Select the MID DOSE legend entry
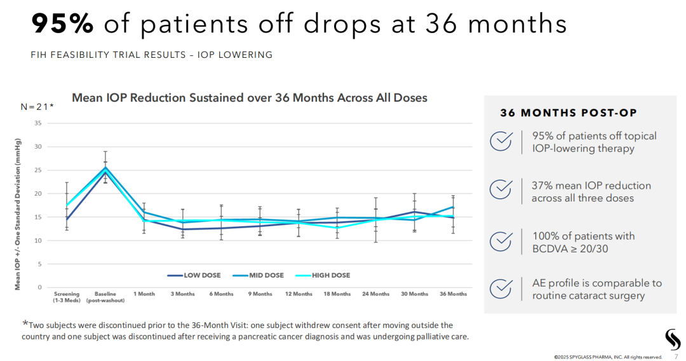The width and height of the screenshot is (686, 361). pyautogui.click(x=258, y=275)
